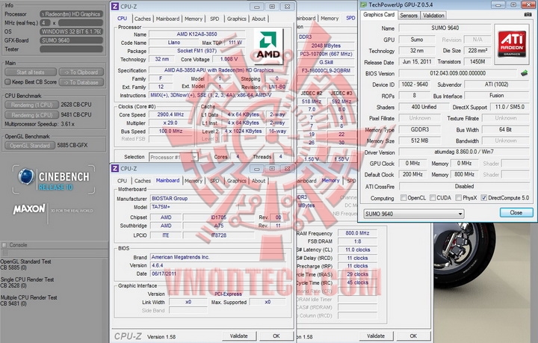Click DRAM Frequency 800.0 MHz value
538x343 pixels.
point(357,233)
